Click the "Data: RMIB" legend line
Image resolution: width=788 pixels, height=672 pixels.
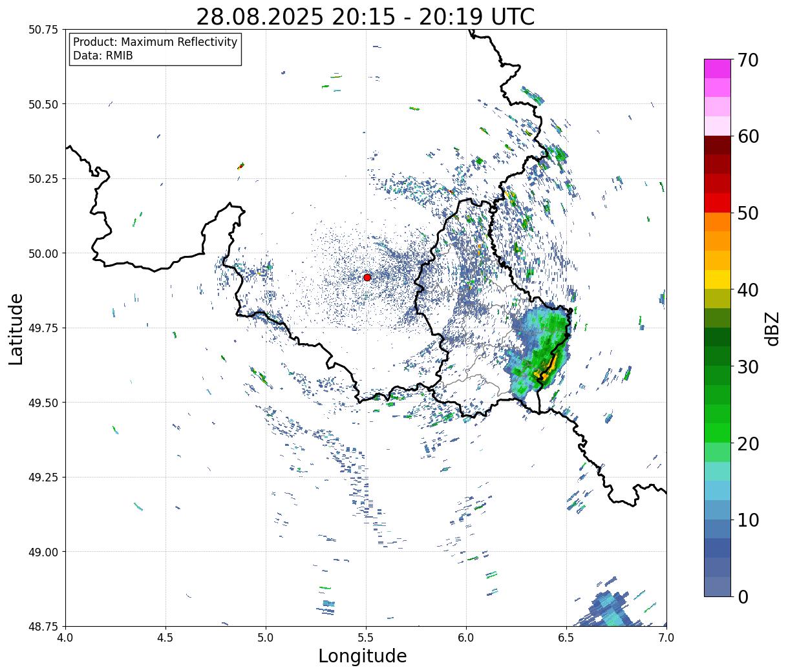(103, 56)
